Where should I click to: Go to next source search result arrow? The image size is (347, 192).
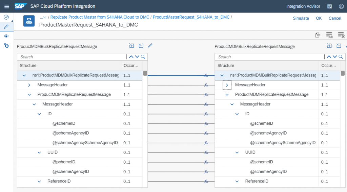[137, 57]
